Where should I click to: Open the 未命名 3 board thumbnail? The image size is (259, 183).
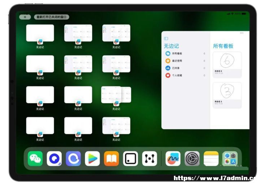(x=227, y=95)
